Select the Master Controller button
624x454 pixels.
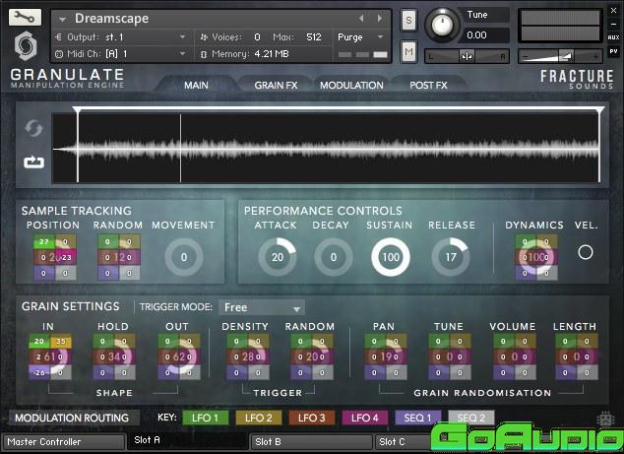tap(64, 442)
